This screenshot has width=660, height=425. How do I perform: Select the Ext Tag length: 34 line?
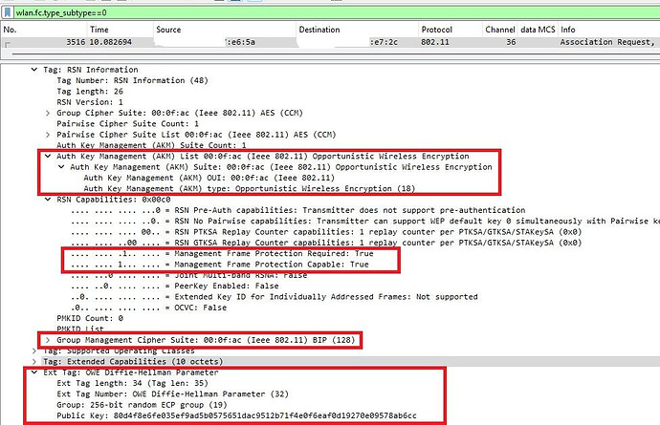coord(132,383)
